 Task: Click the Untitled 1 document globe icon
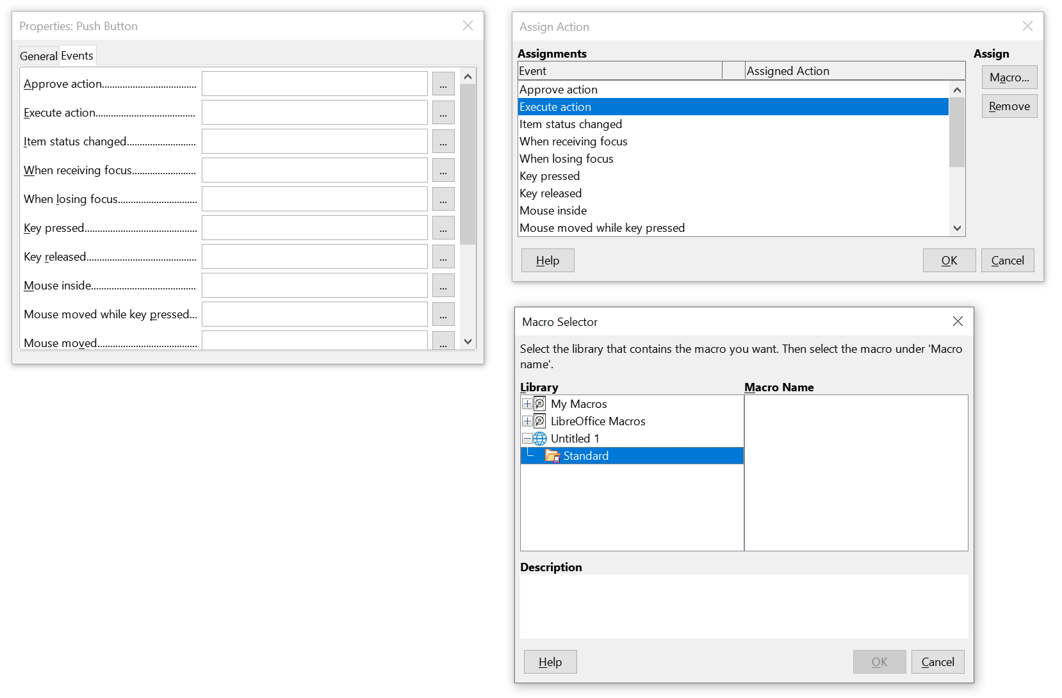click(540, 439)
